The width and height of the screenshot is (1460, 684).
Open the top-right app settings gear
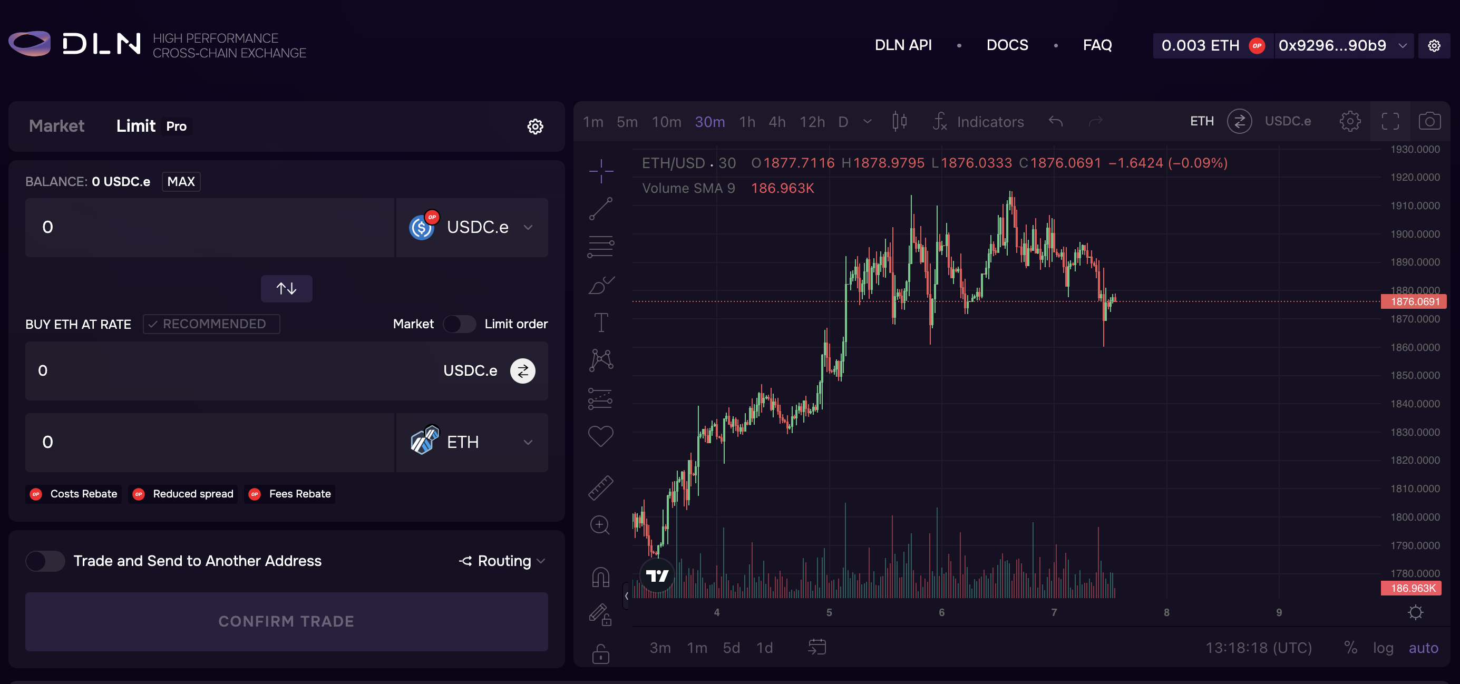click(1434, 45)
